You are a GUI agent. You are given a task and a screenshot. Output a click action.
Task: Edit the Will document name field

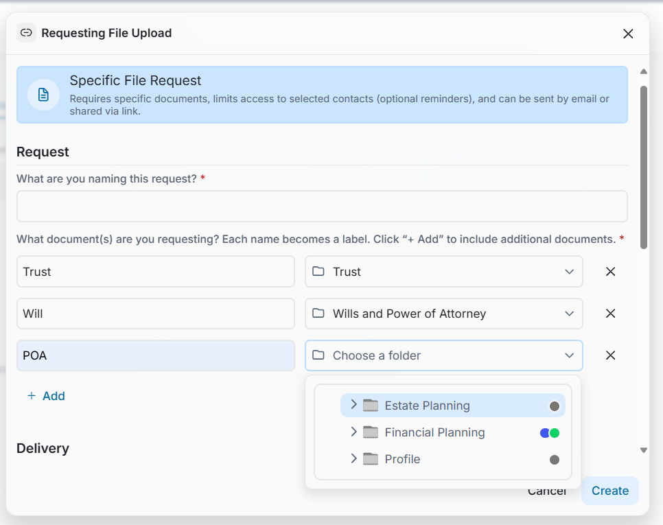tap(156, 314)
